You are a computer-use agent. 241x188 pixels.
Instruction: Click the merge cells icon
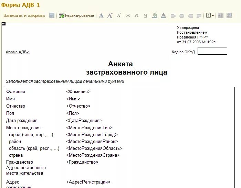[x=221, y=15]
